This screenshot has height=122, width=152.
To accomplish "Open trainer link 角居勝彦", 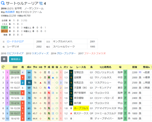I will coord(10,12).
